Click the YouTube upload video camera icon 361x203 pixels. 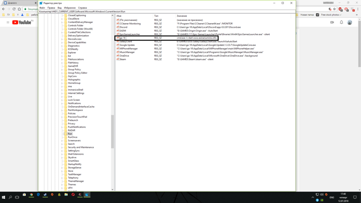point(332,22)
